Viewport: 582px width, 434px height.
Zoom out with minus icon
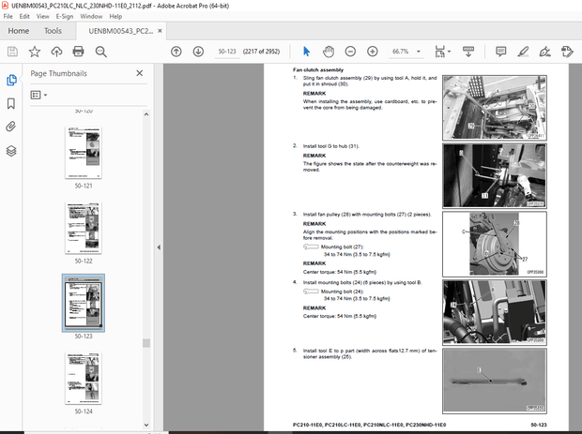point(350,52)
